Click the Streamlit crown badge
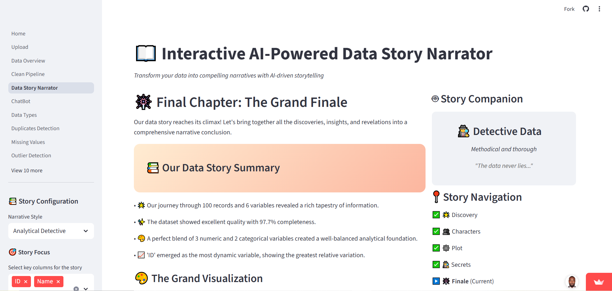The width and height of the screenshot is (612, 291). coord(599,282)
